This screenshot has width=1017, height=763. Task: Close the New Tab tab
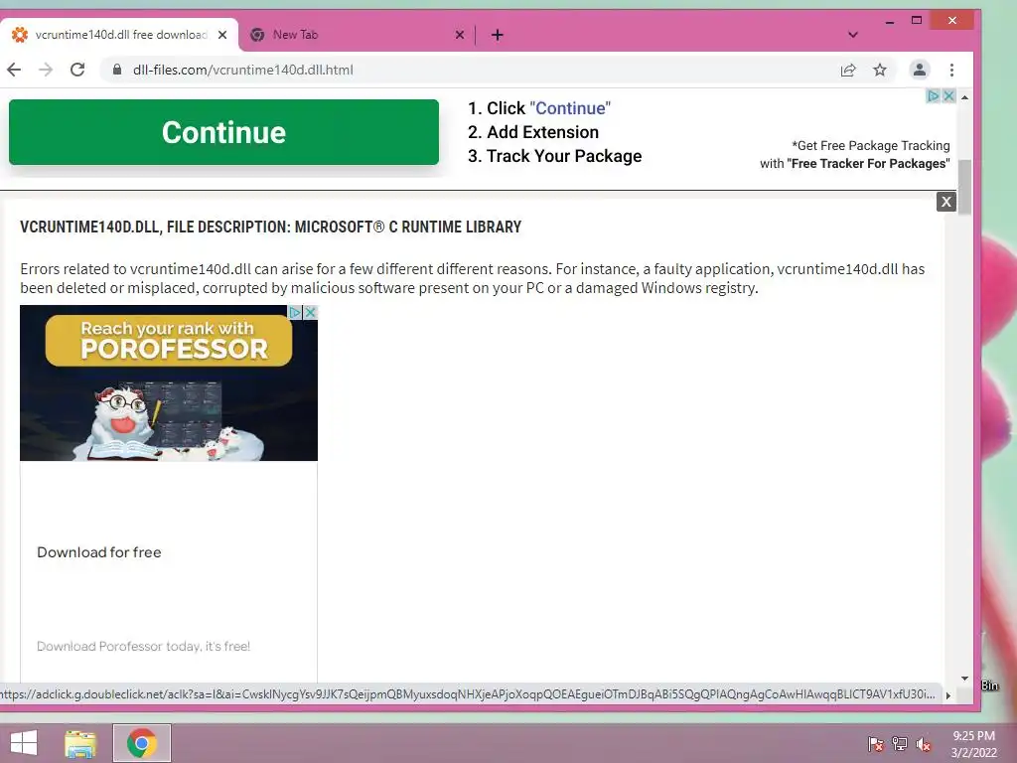(x=459, y=35)
